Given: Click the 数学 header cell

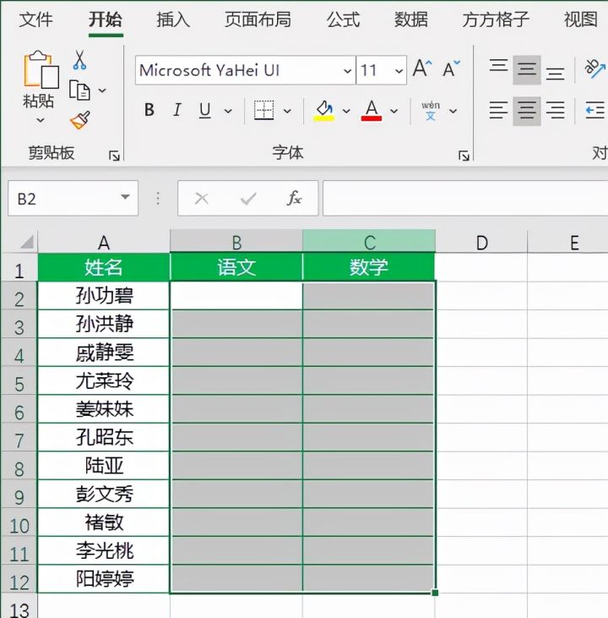Looking at the screenshot, I should [369, 267].
